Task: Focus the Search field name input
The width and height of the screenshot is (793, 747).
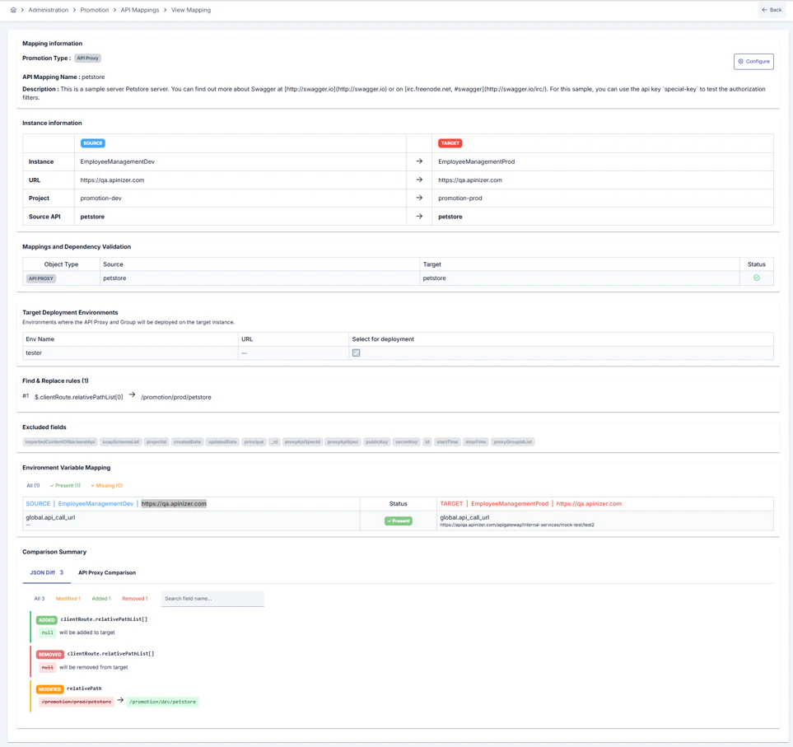Action: point(212,599)
